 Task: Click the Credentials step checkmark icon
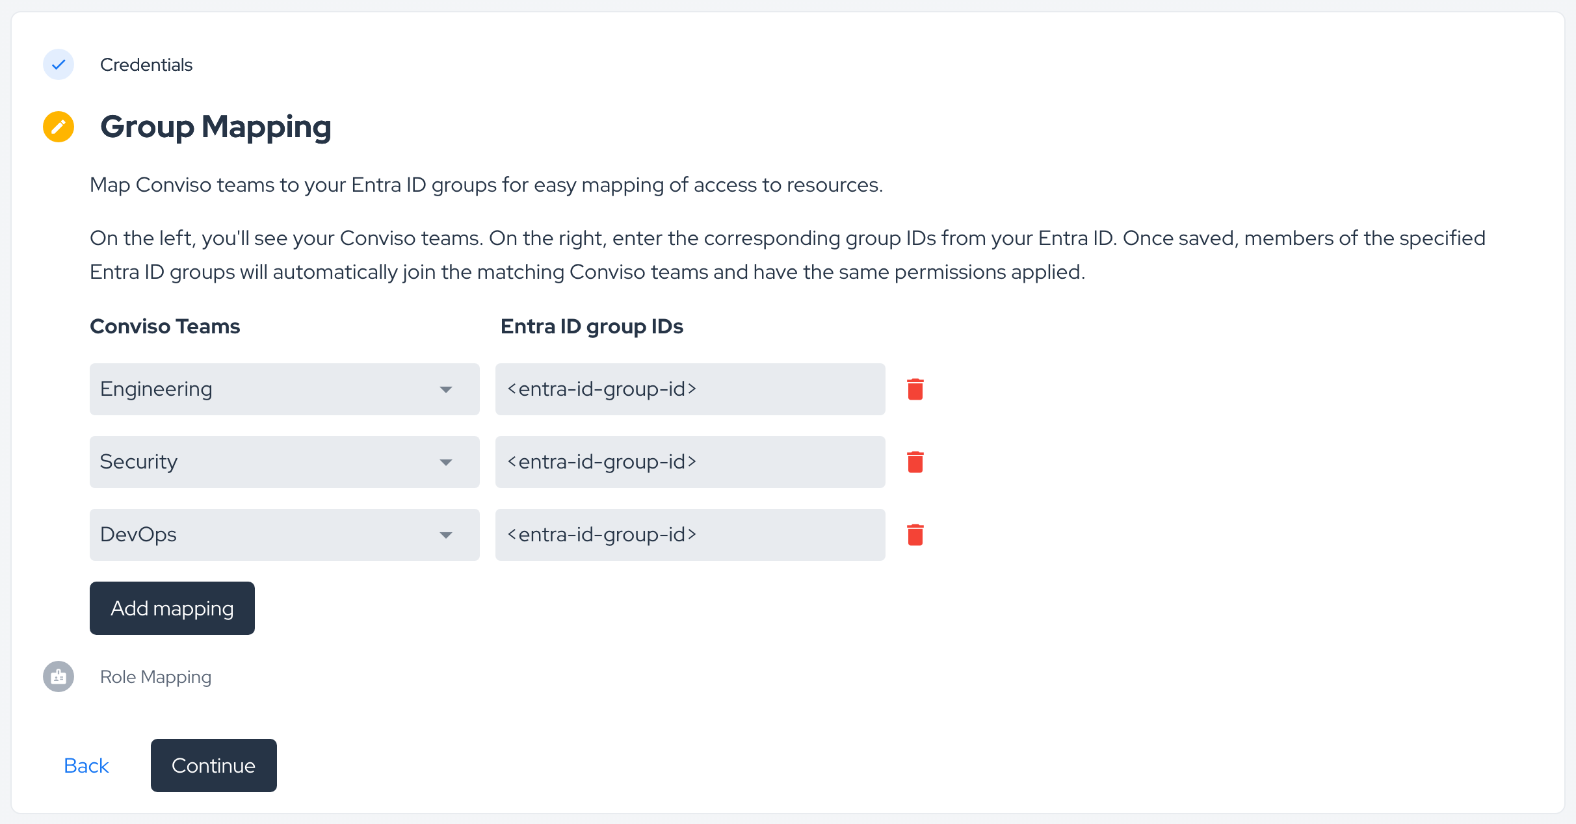pyautogui.click(x=59, y=64)
